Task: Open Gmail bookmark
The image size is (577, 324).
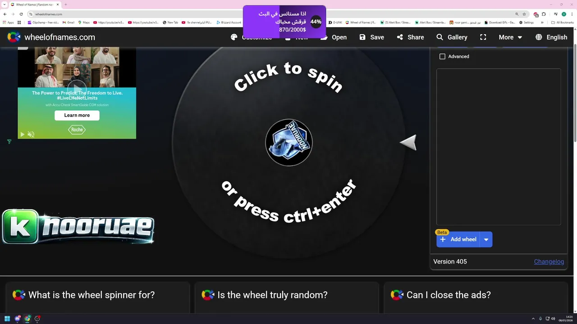Action: click(68, 22)
